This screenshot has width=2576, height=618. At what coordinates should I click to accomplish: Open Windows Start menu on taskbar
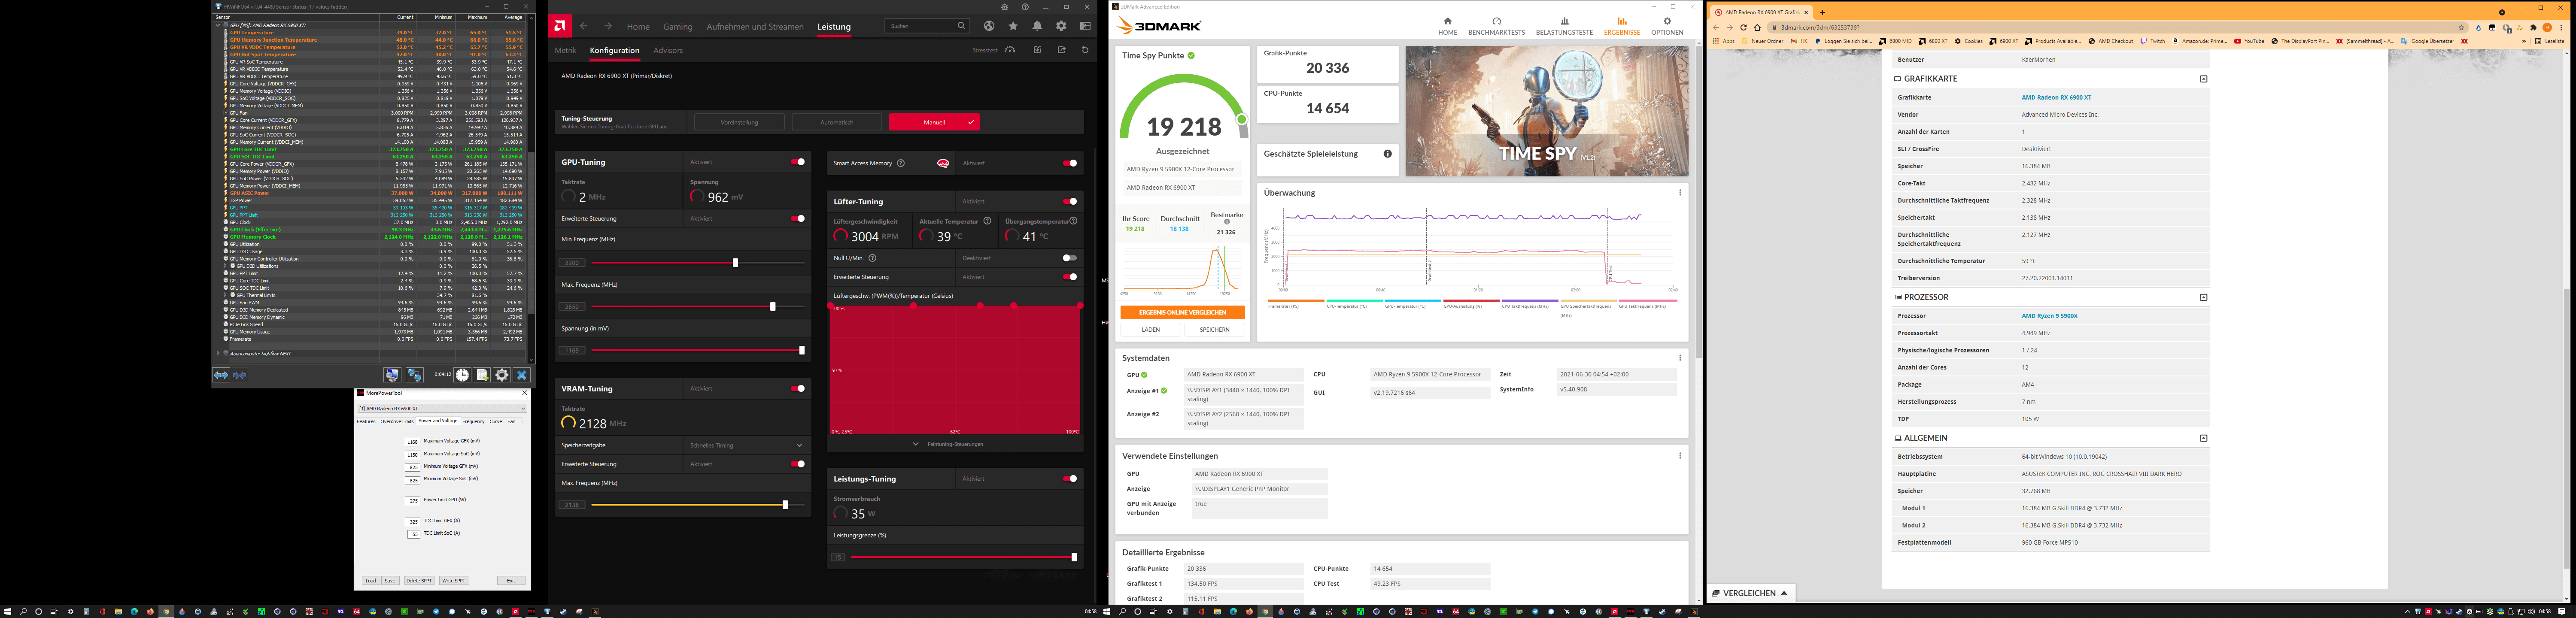point(8,611)
